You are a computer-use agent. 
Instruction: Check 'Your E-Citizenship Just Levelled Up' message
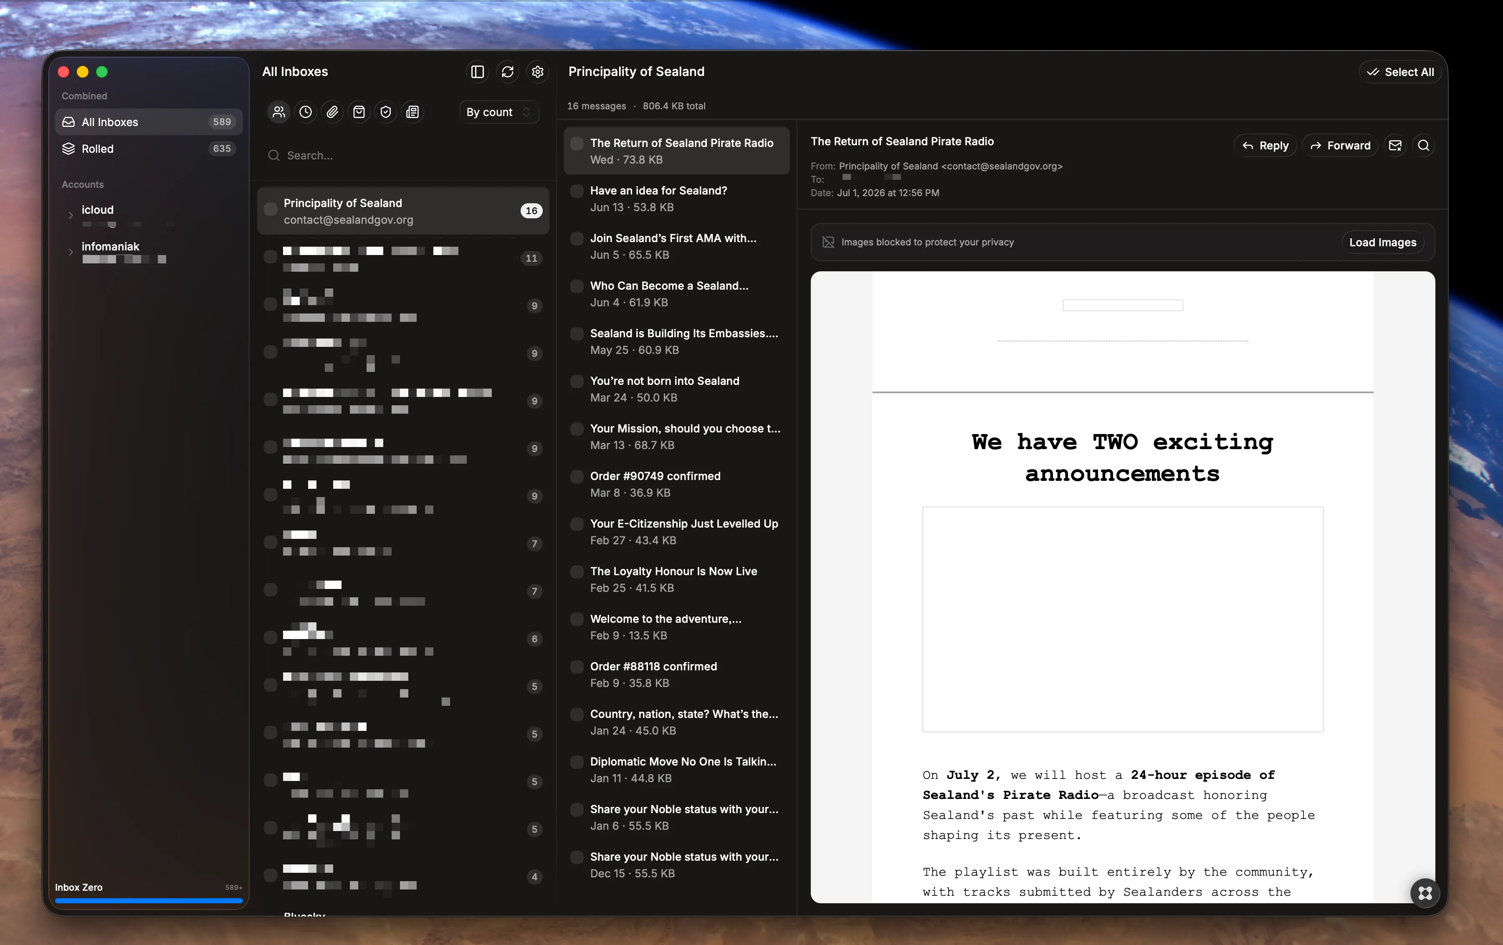577,524
